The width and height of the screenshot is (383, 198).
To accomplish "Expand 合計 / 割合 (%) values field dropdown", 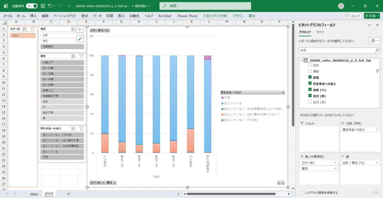I will click(x=378, y=163).
